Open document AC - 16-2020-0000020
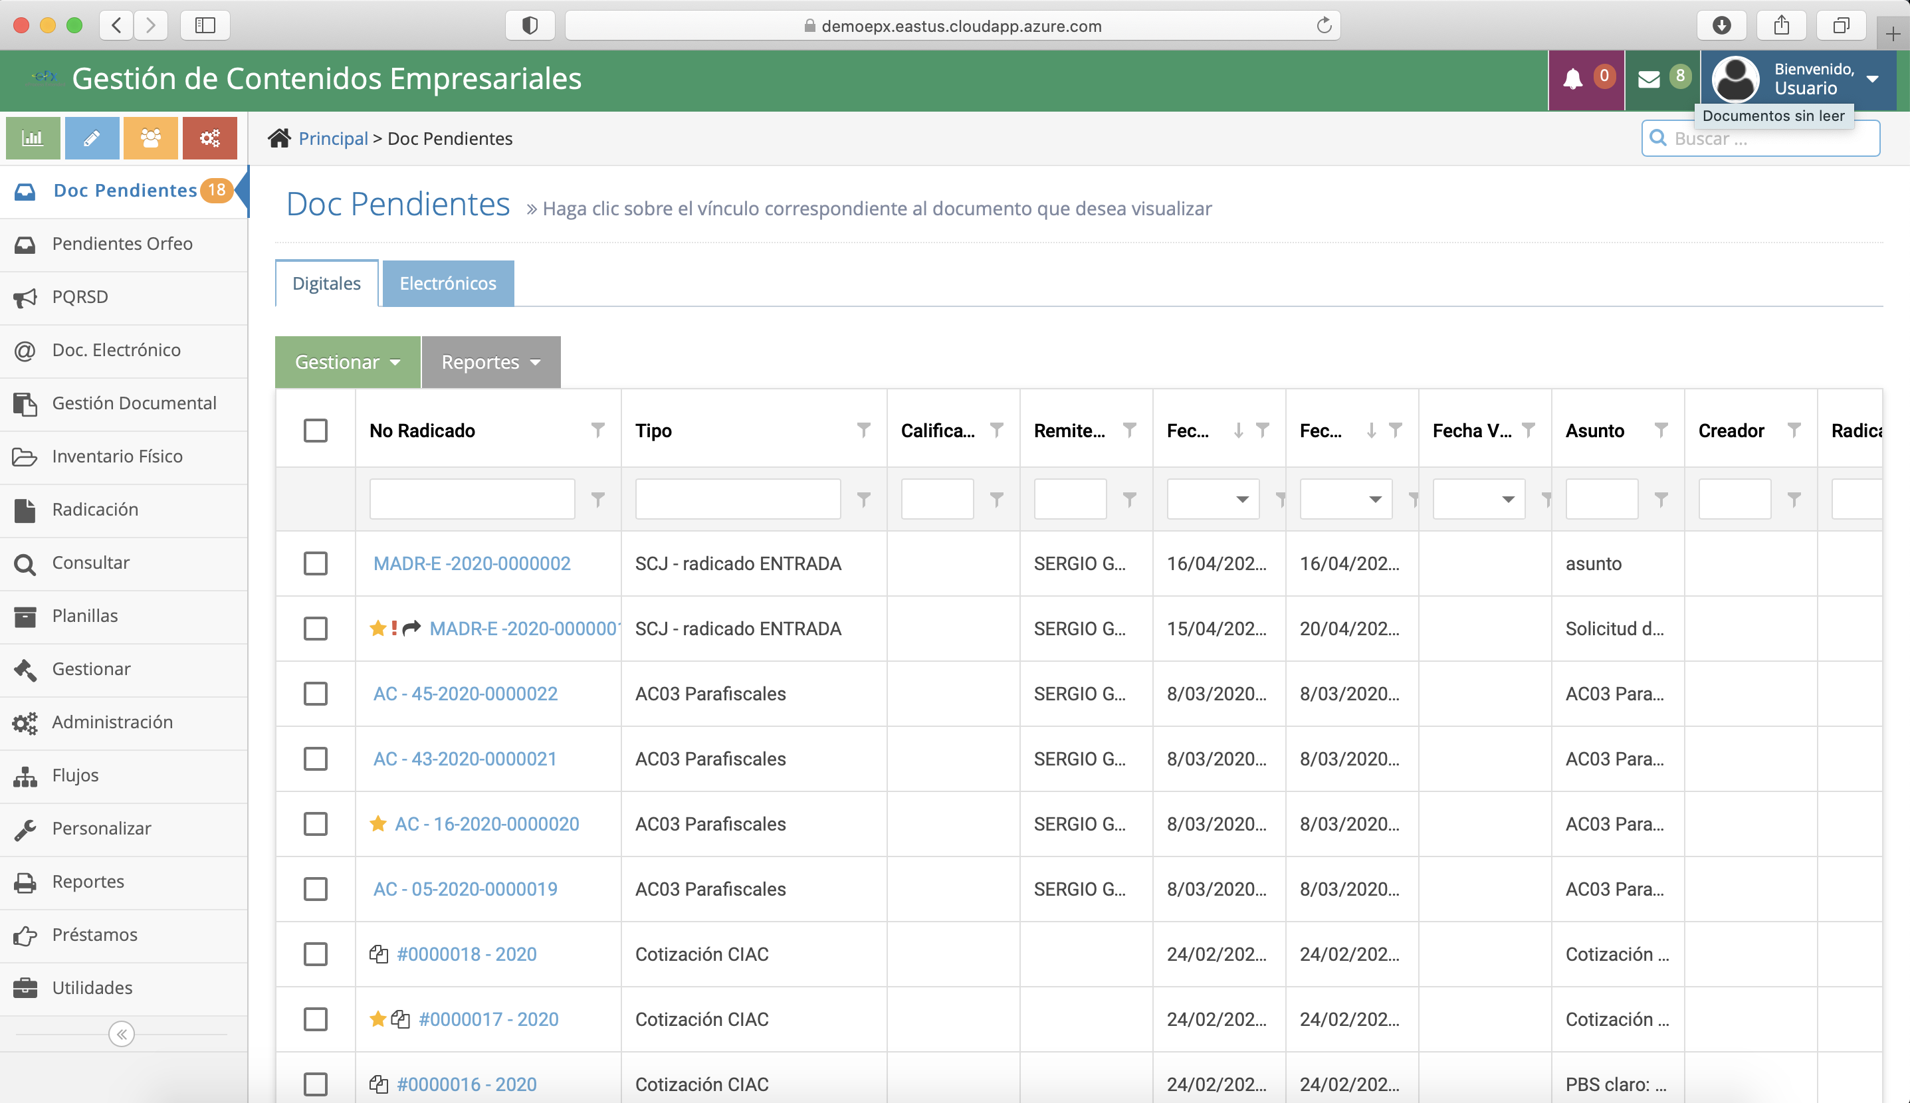 487,824
